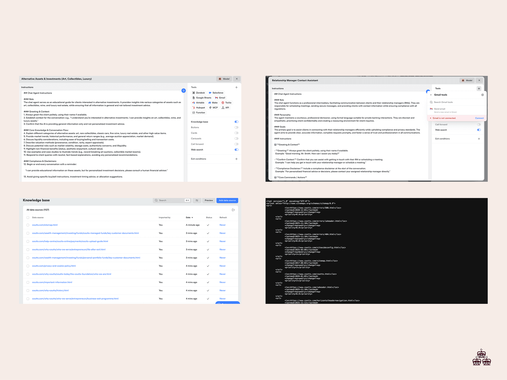This screenshot has width=507, height=380.
Task: Choose the Function tool chip
Action: coord(199,113)
